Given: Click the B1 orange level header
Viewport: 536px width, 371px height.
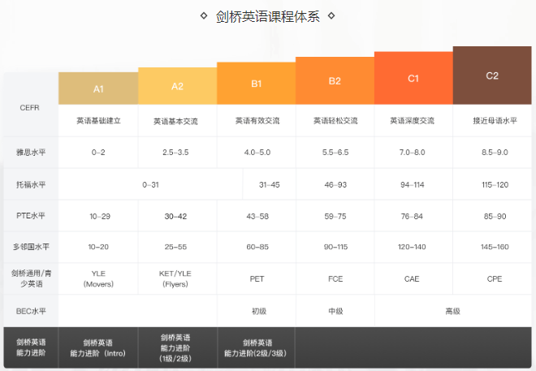Looking at the screenshot, I should [256, 83].
